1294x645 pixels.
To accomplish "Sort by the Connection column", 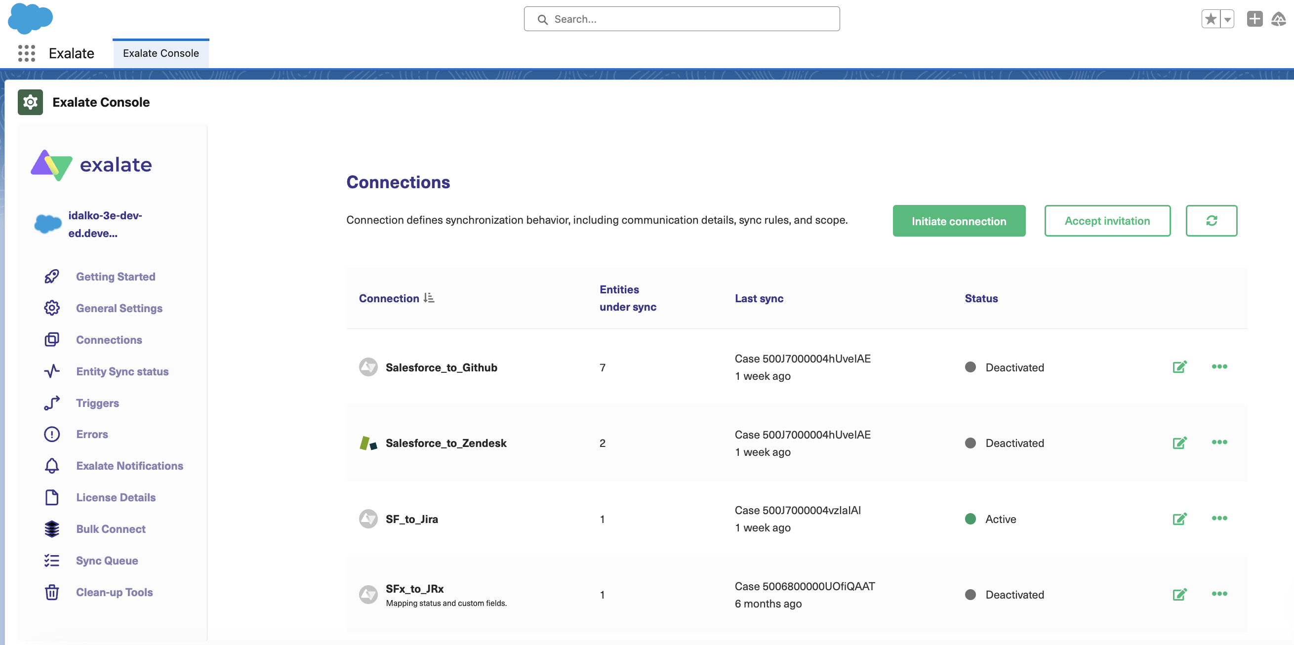I will tap(396, 298).
